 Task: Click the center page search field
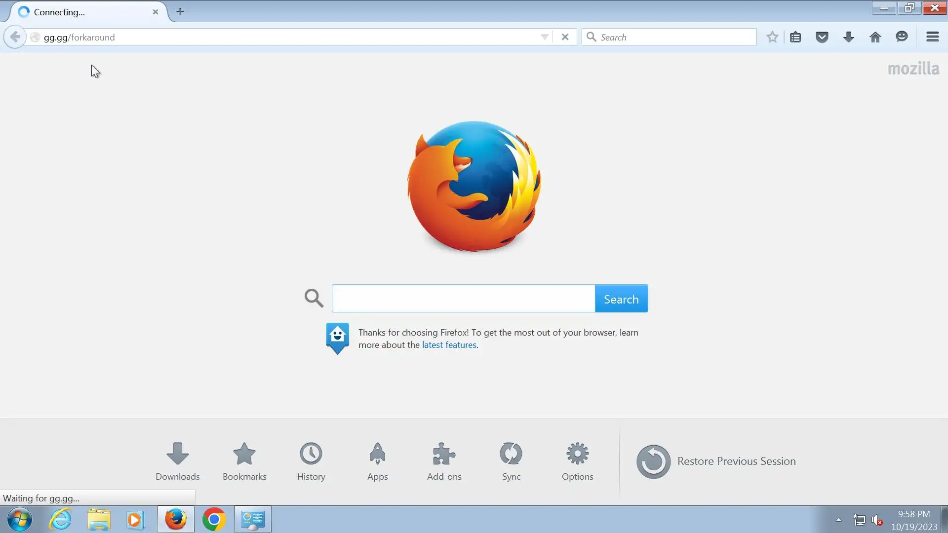463,299
